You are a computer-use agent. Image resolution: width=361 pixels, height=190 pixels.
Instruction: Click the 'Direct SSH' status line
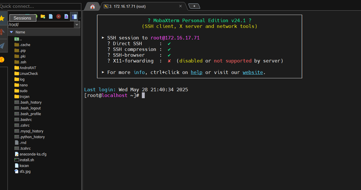click(x=139, y=43)
